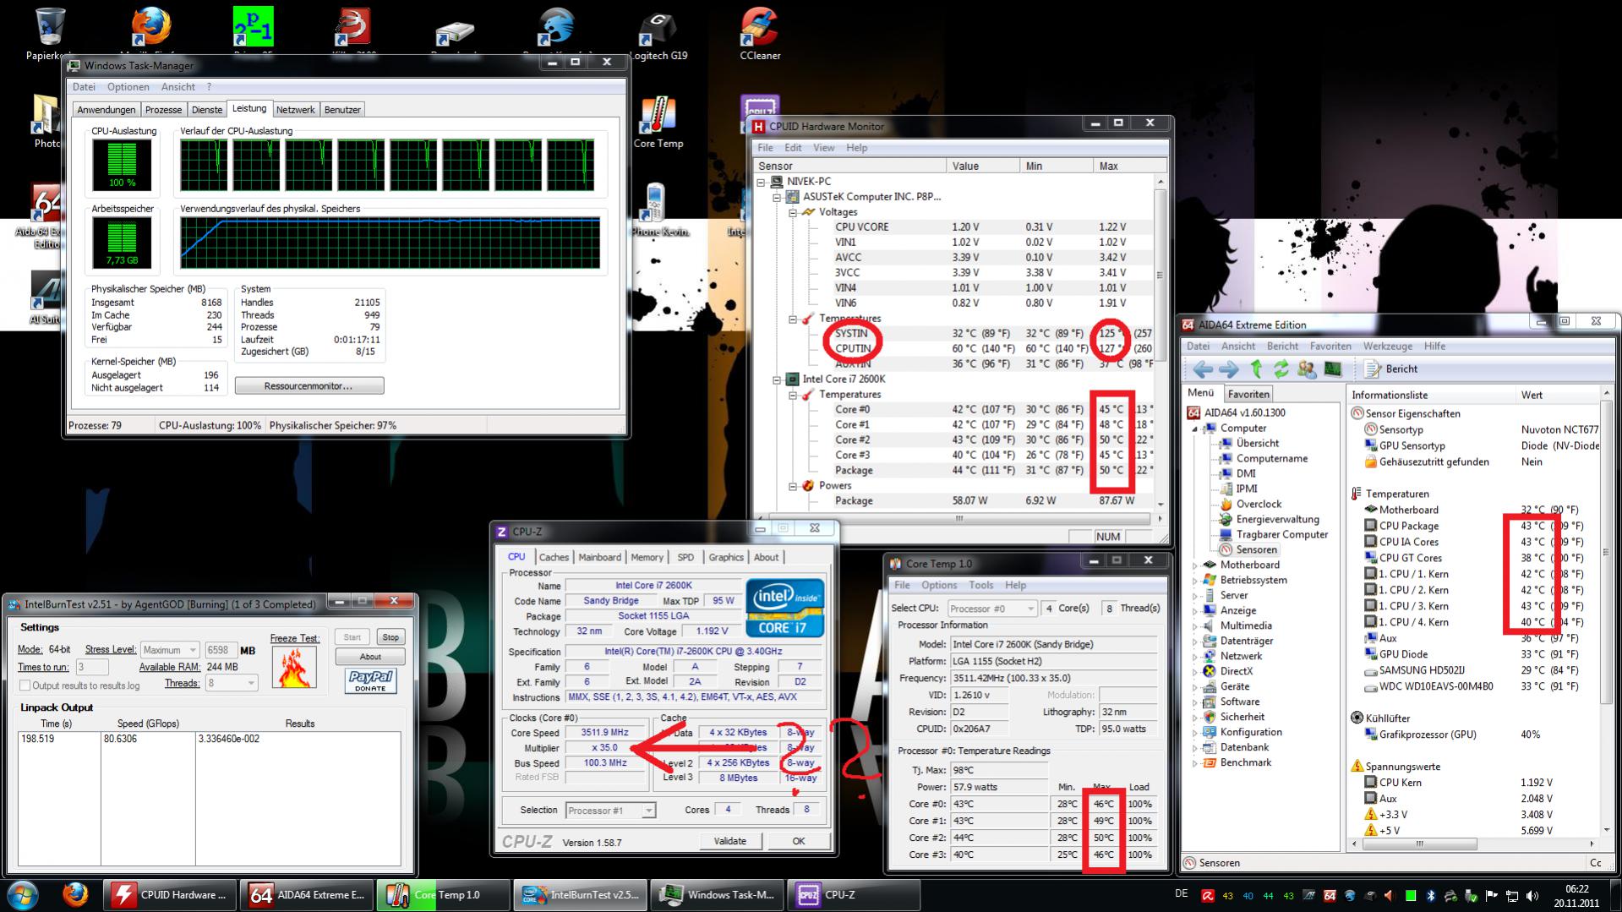Click OK button in CPU-Z
The width and height of the screenshot is (1622, 912).
click(x=798, y=842)
